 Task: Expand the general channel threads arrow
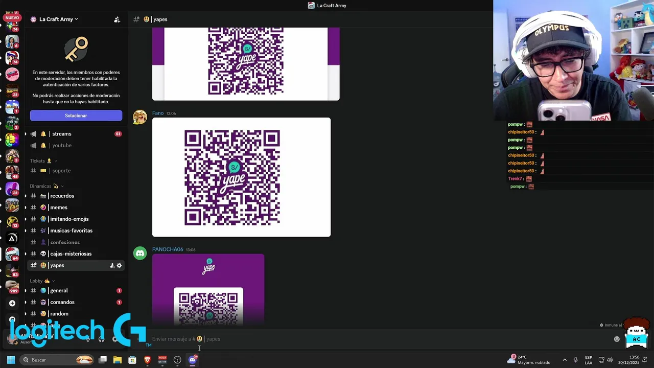point(26,291)
